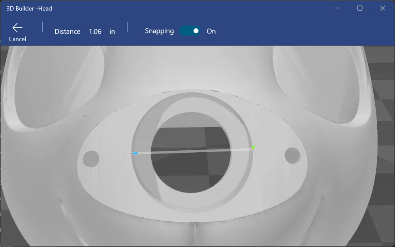The width and height of the screenshot is (395, 247).
Task: Select the blue measurement start arrow
Action: click(x=135, y=153)
